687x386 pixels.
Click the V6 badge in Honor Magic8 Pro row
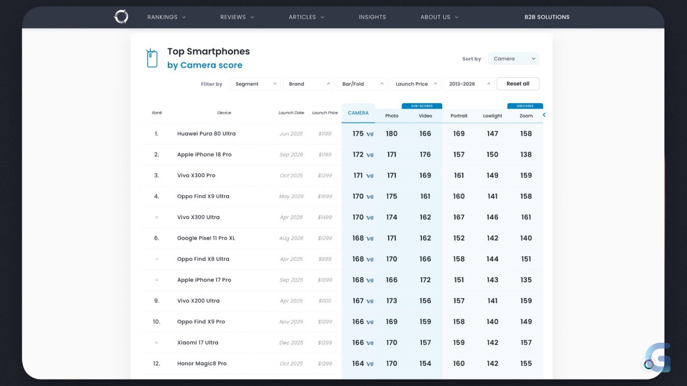(x=370, y=364)
